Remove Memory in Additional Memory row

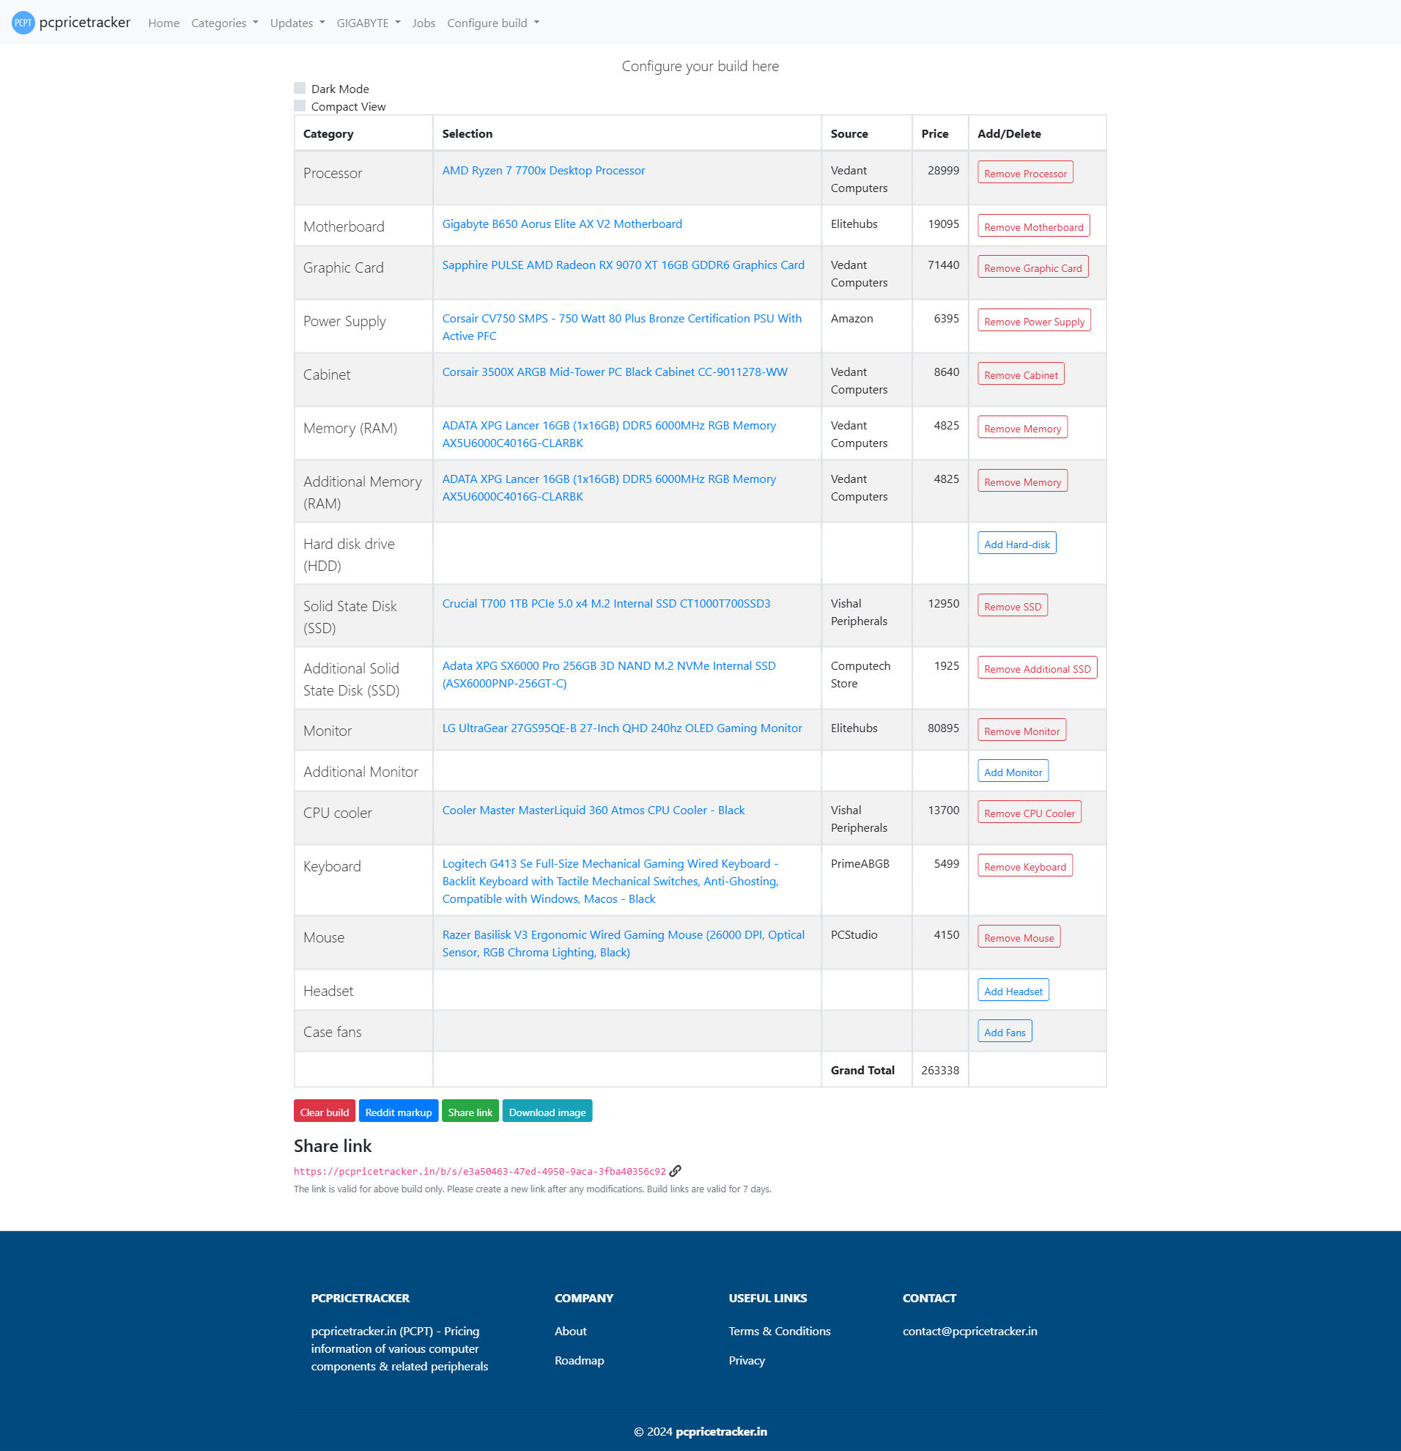(1022, 481)
